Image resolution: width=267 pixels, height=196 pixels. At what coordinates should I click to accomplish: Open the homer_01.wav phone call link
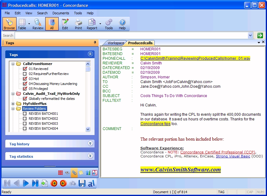point(195,58)
